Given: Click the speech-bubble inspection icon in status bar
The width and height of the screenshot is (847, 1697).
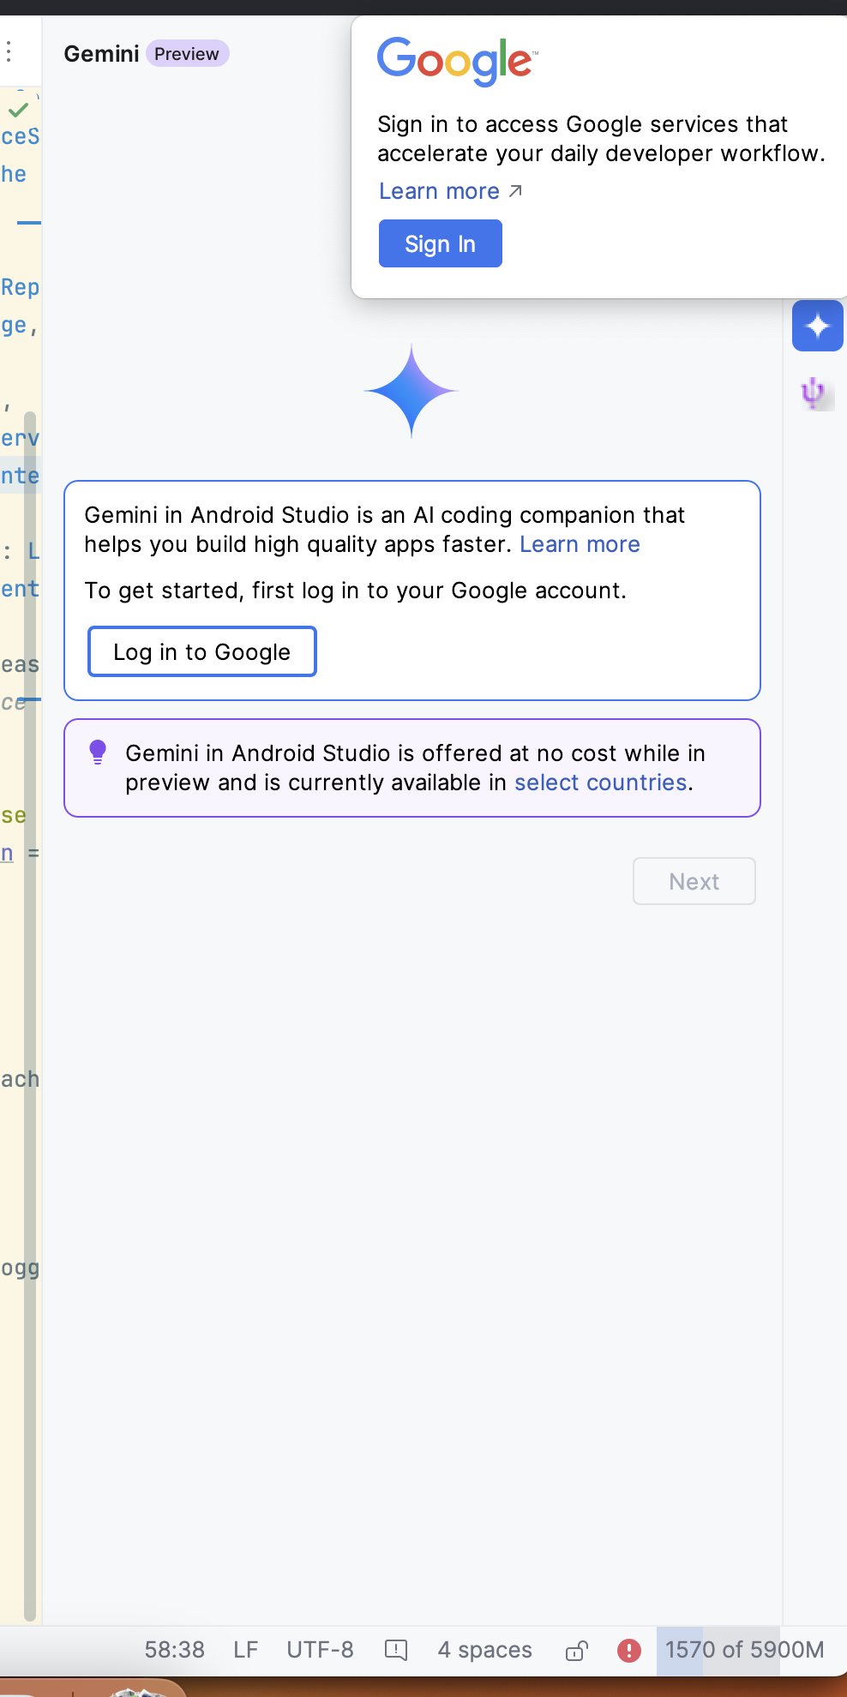Looking at the screenshot, I should pyautogui.click(x=396, y=1650).
